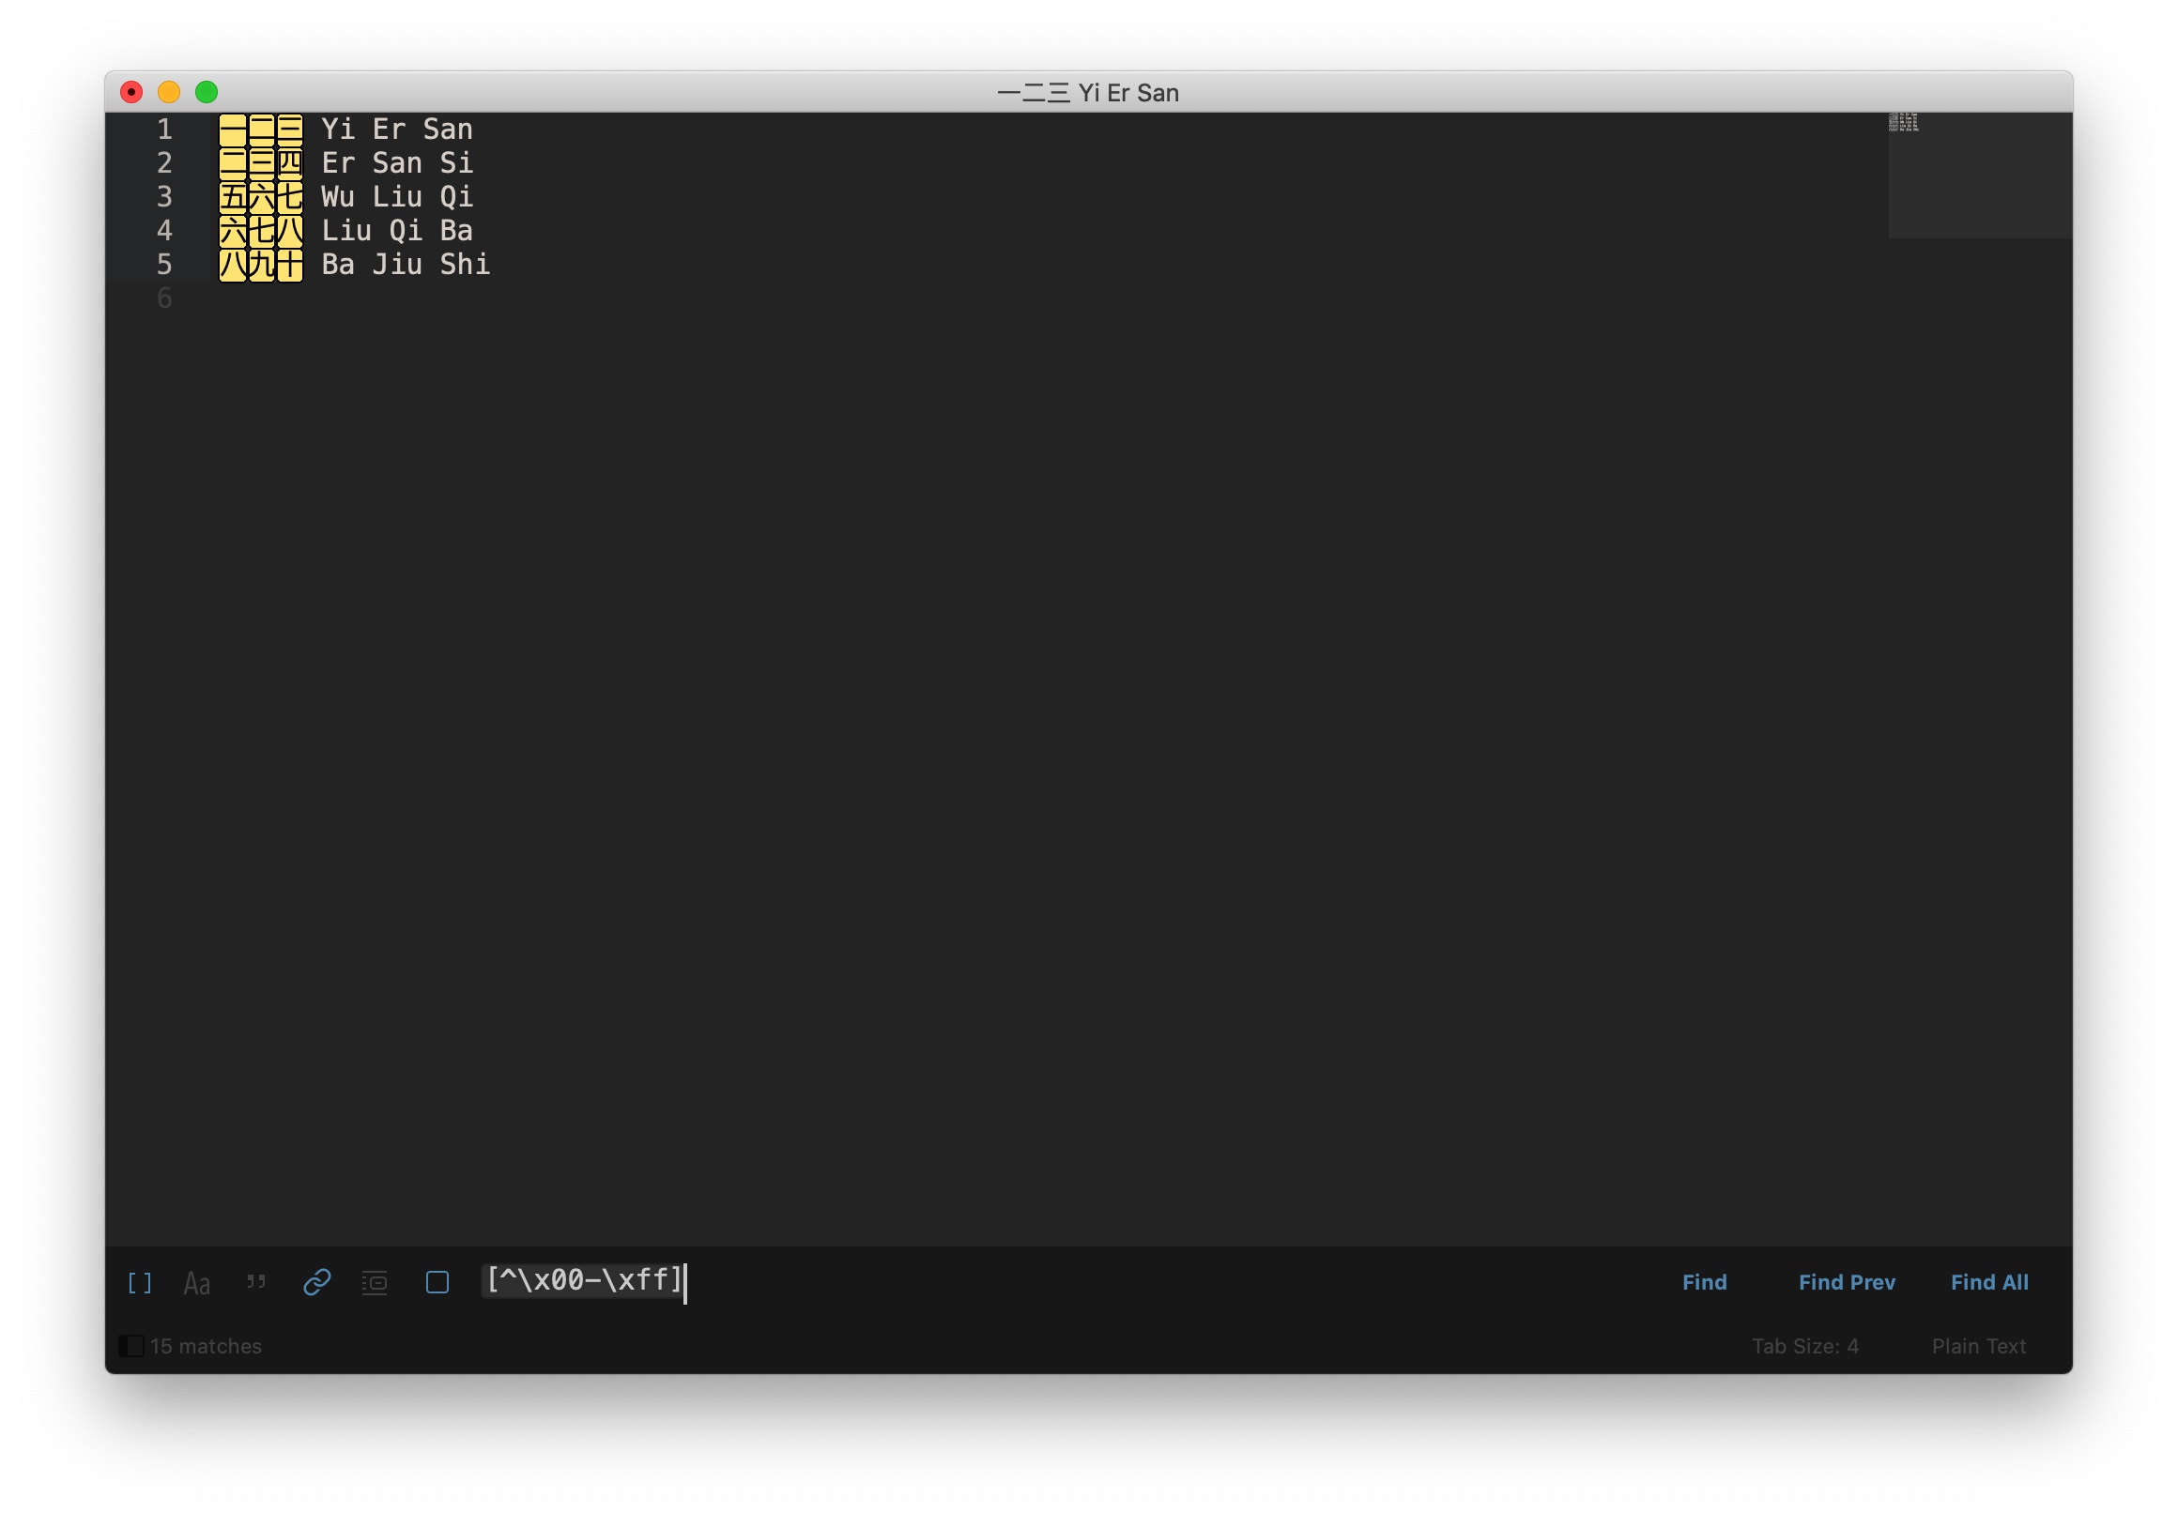The height and width of the screenshot is (1513, 2178).
Task: Toggle whole word quotes icon
Action: (256, 1282)
